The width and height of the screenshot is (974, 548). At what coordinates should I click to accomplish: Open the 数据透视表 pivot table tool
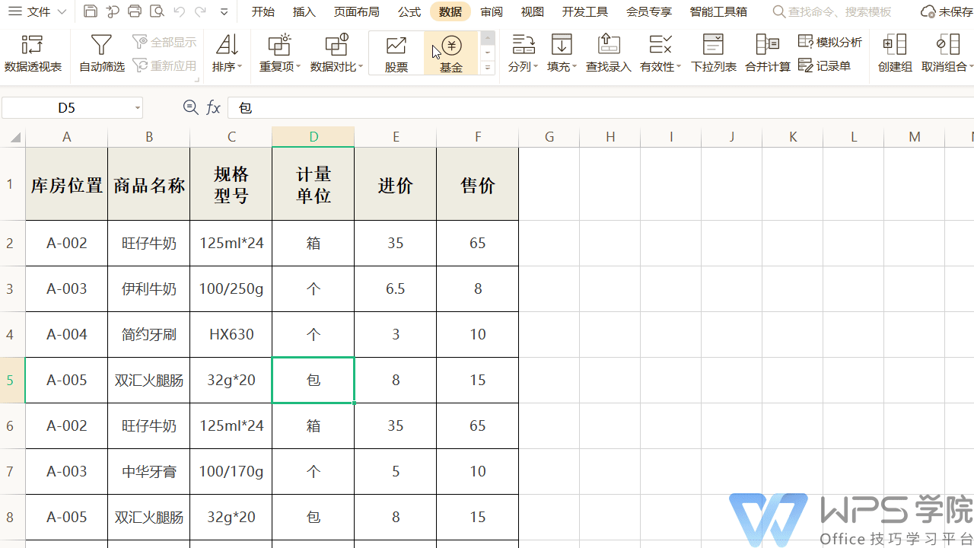pyautogui.click(x=33, y=53)
